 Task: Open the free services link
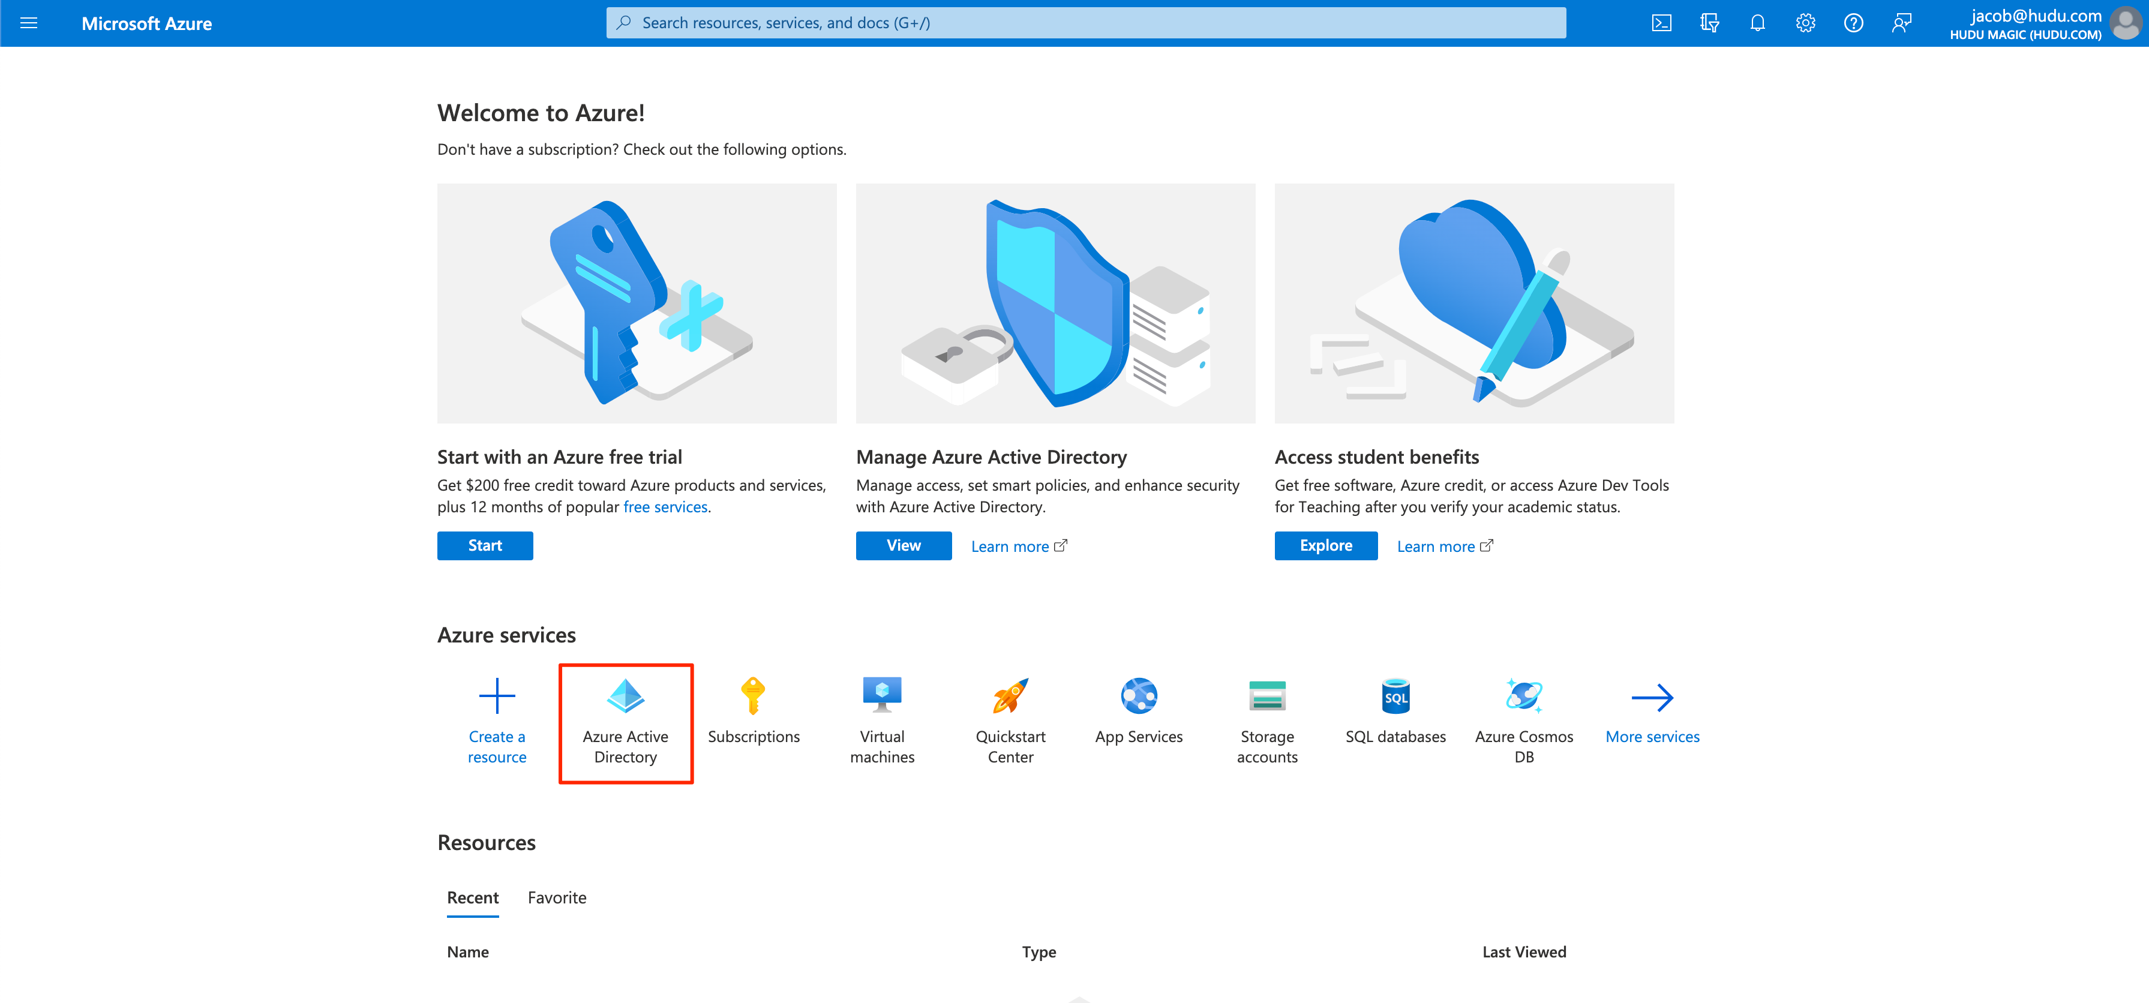point(665,507)
